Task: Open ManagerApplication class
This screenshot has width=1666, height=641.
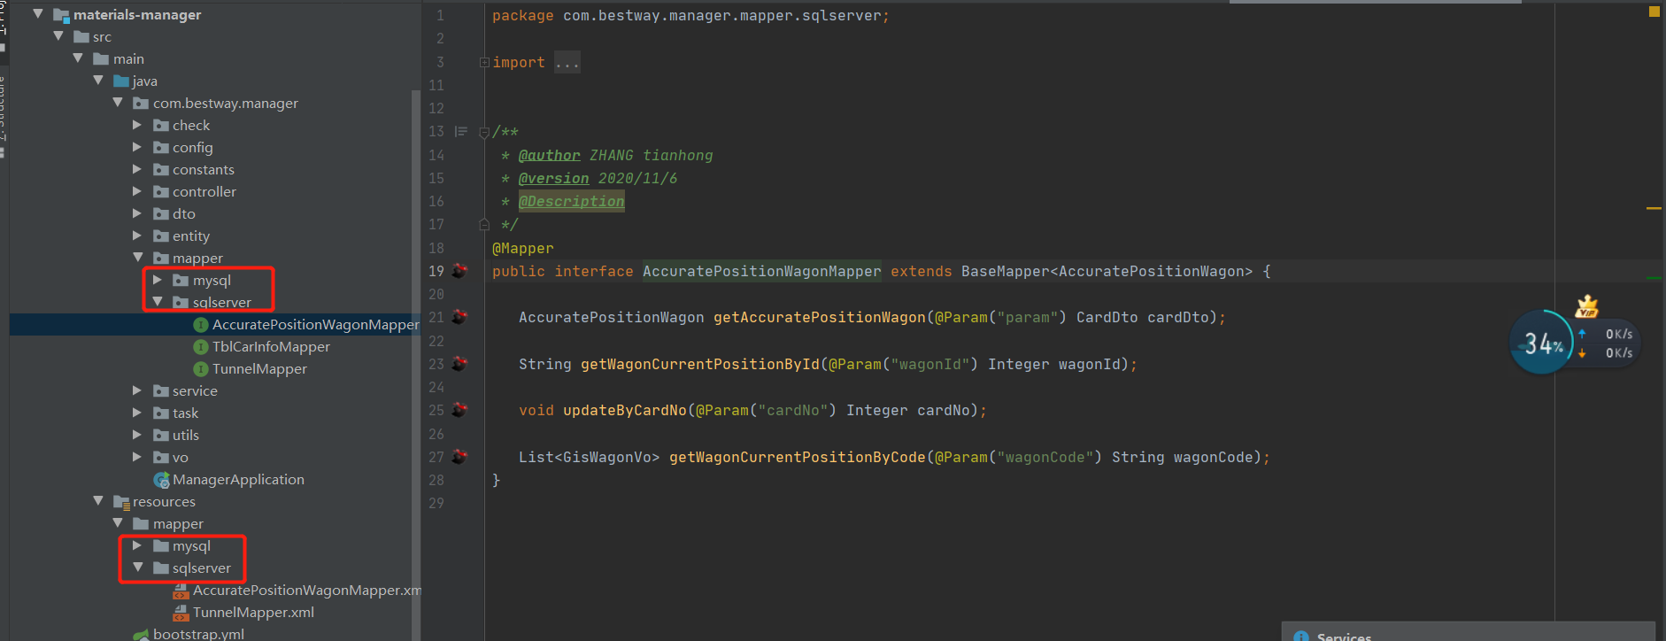Action: coord(238,479)
